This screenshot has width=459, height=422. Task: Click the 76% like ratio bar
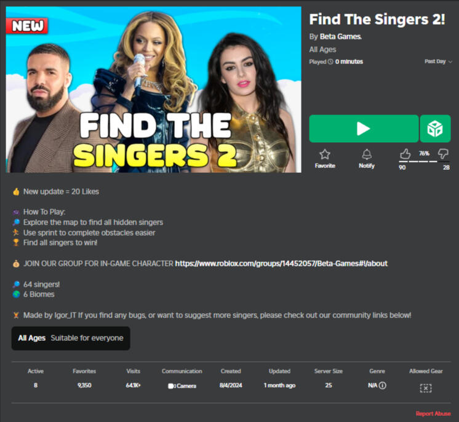[424, 161]
